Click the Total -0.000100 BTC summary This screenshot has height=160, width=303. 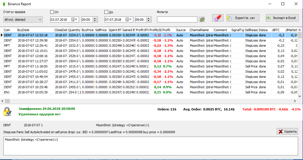click(271, 109)
